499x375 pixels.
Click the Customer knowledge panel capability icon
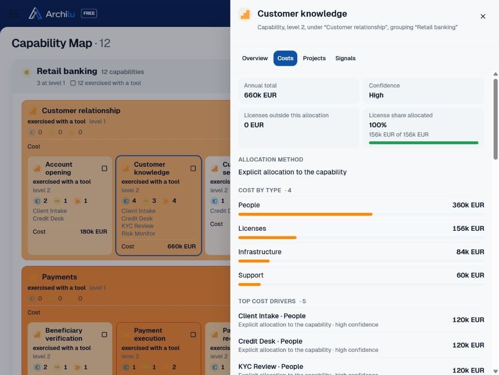click(x=245, y=14)
